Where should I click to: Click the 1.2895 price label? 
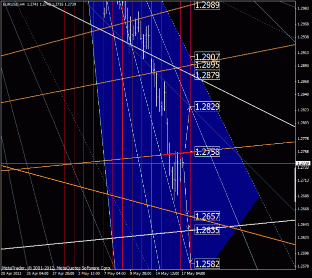[x=207, y=65]
